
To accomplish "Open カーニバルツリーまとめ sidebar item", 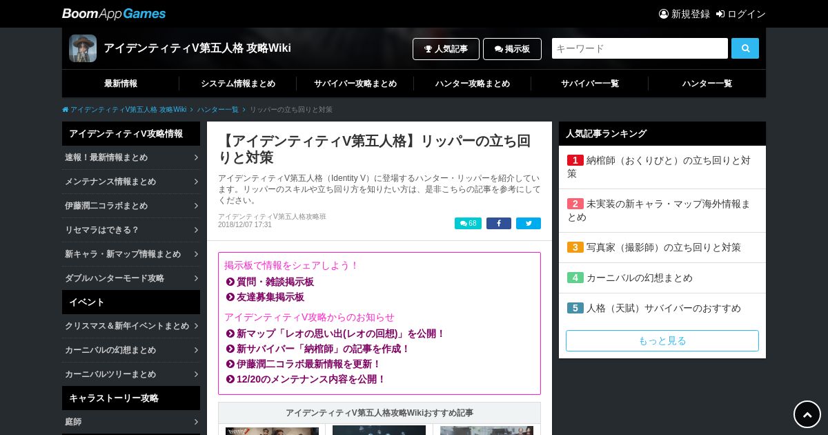I will coord(131,374).
